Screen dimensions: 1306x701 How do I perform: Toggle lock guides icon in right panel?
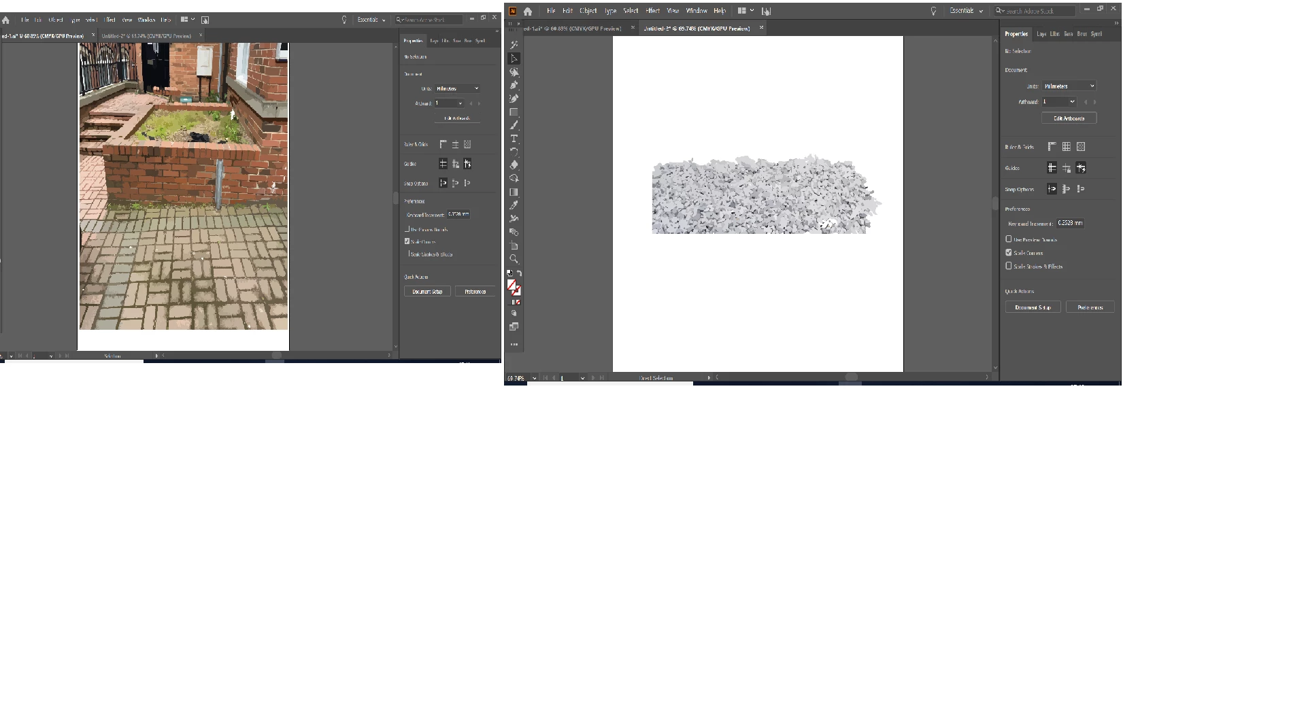[x=1067, y=168]
